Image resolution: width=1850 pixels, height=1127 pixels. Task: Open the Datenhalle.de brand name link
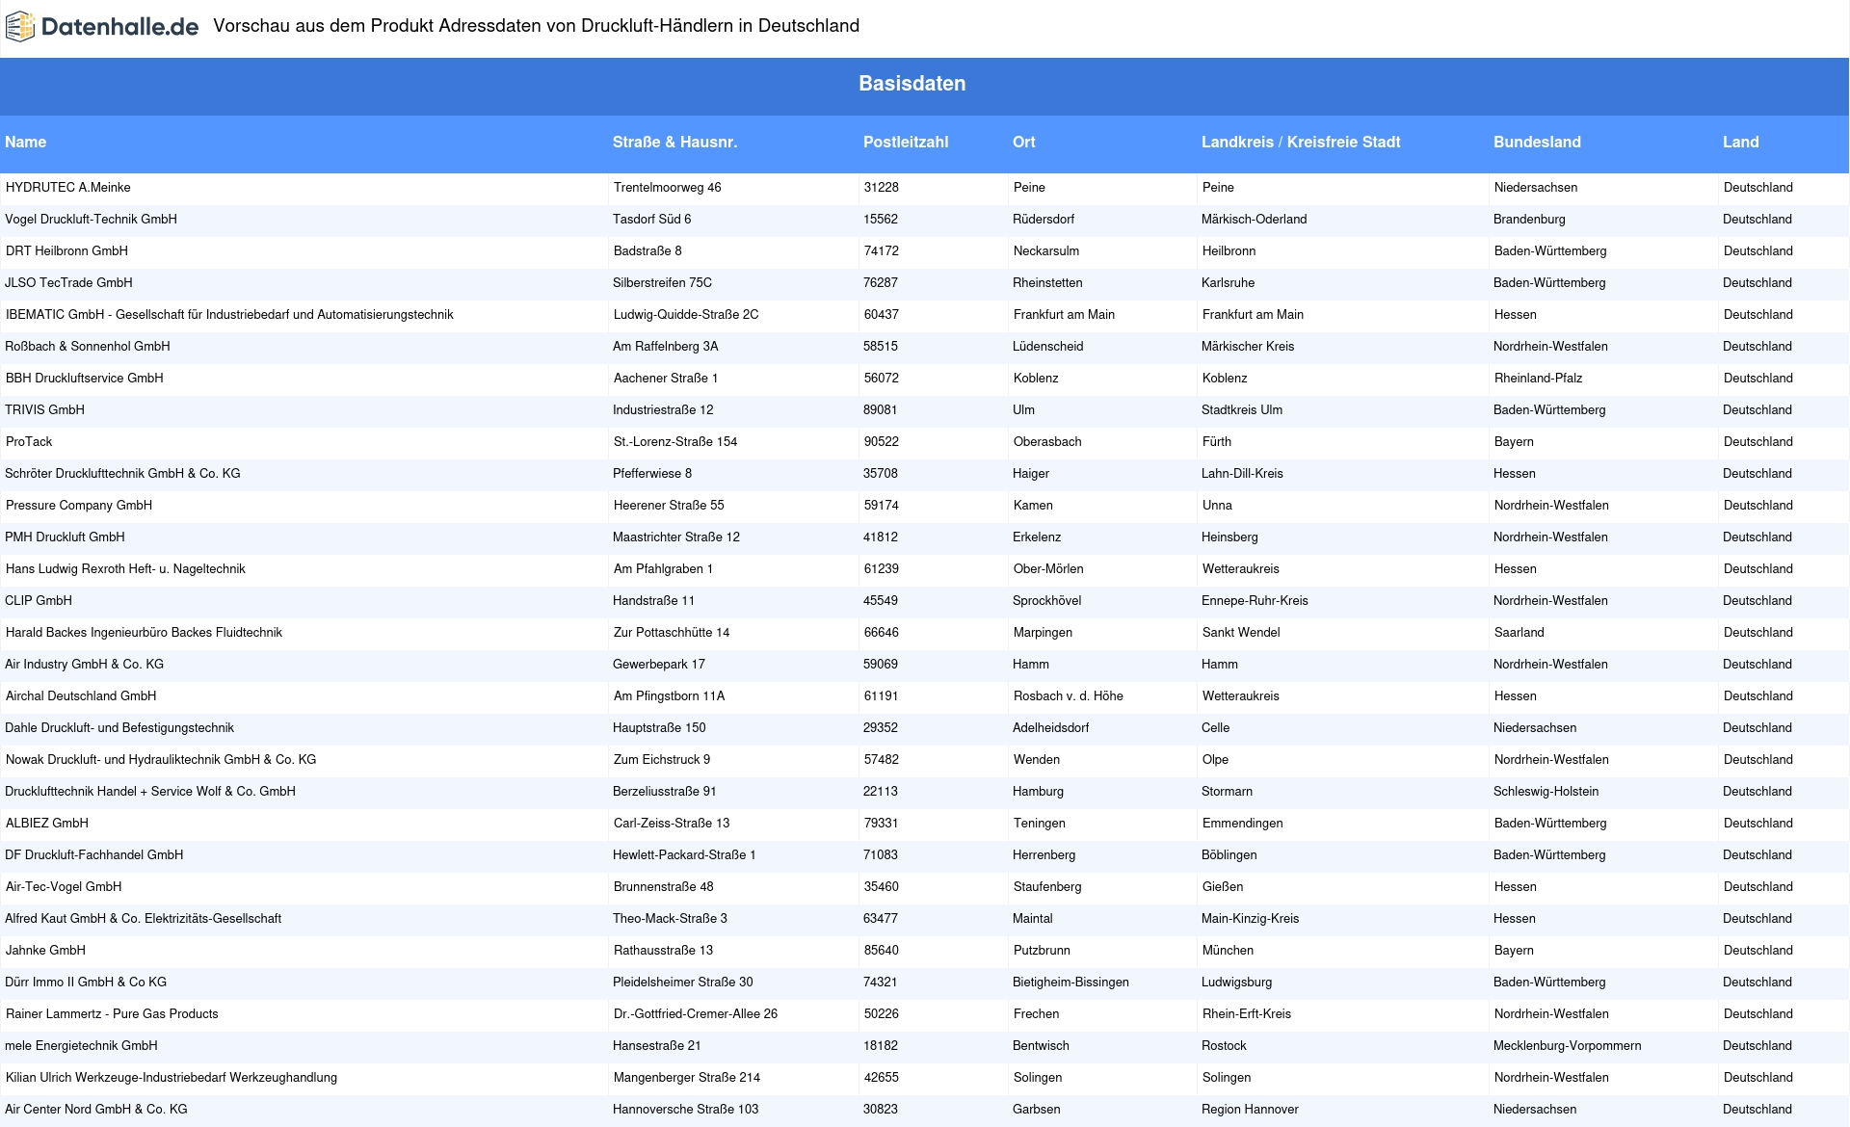pyautogui.click(x=120, y=27)
